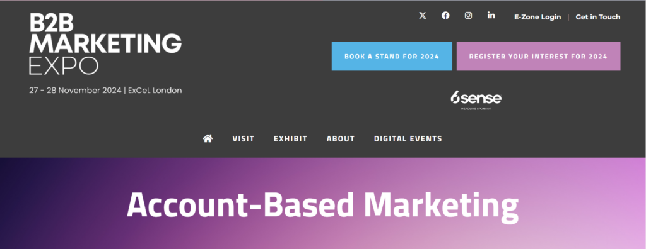Click the Get in Touch link
The image size is (646, 249).
click(x=598, y=17)
